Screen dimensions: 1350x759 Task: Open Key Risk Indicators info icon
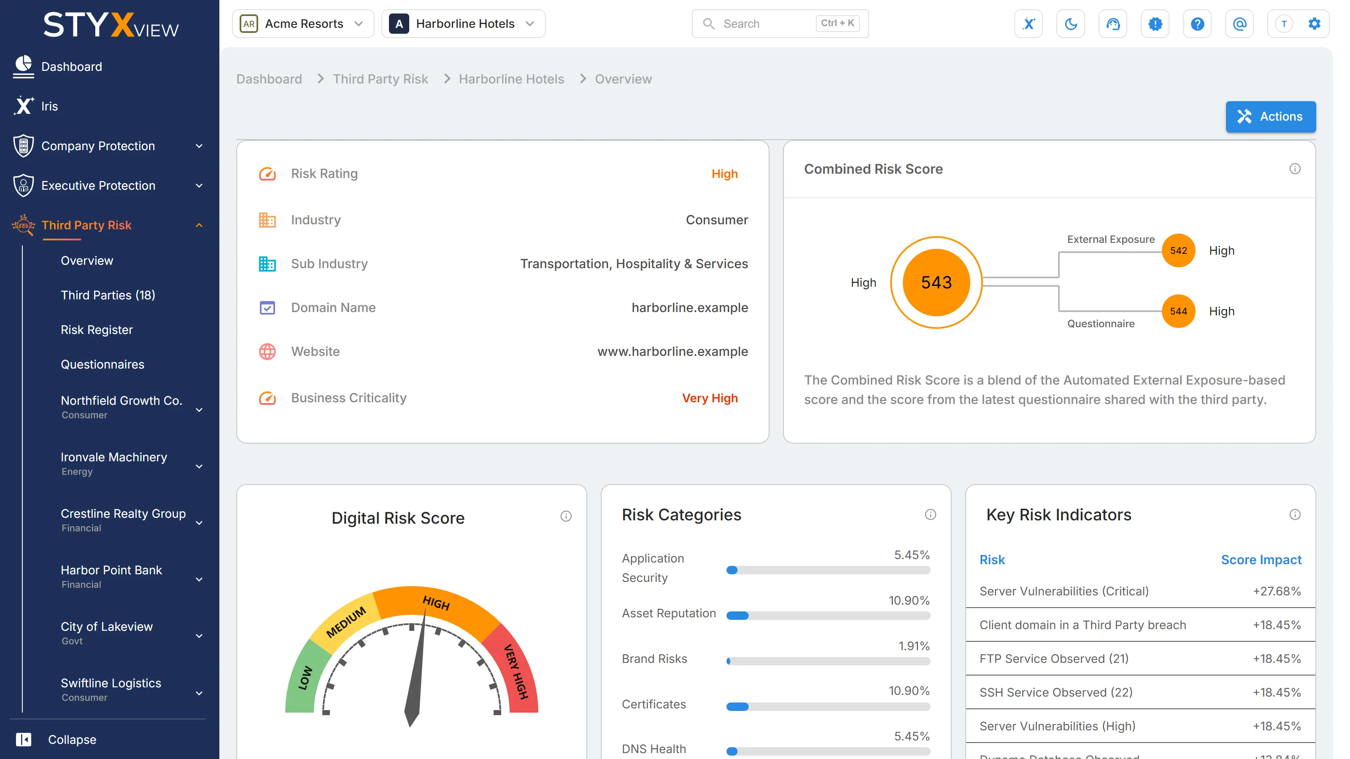[x=1295, y=514]
